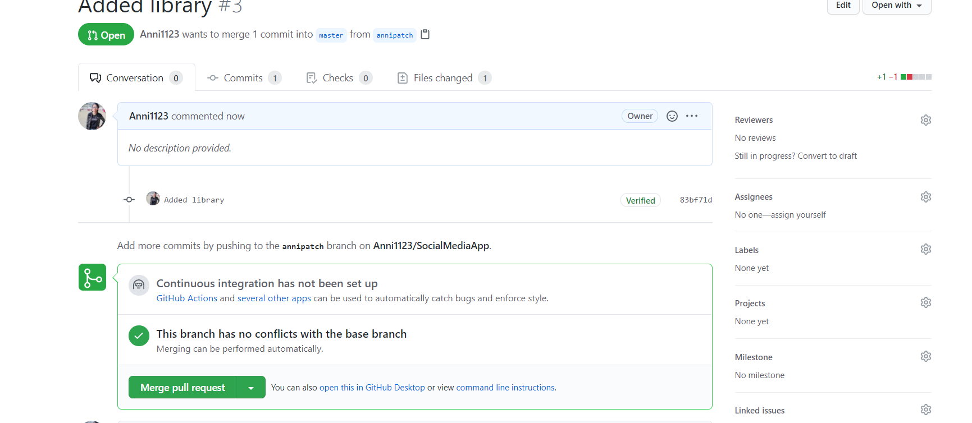Switch to the Files changed tab
Viewport: 972px width, 423px height.
pos(444,78)
